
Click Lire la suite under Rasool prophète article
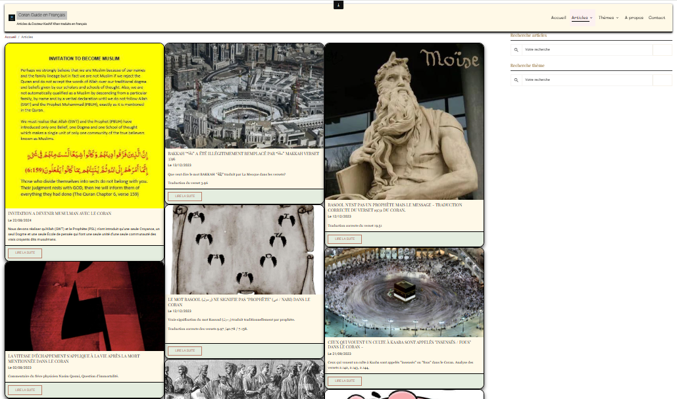345,239
